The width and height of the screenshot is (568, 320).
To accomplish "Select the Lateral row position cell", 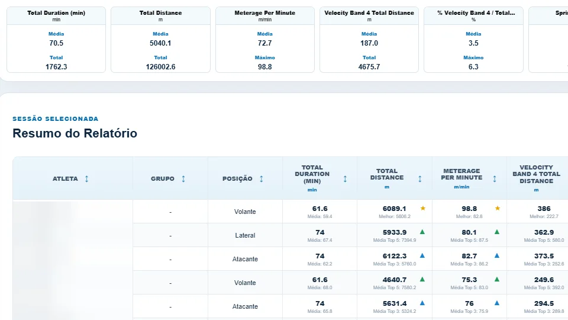I will coord(245,235).
